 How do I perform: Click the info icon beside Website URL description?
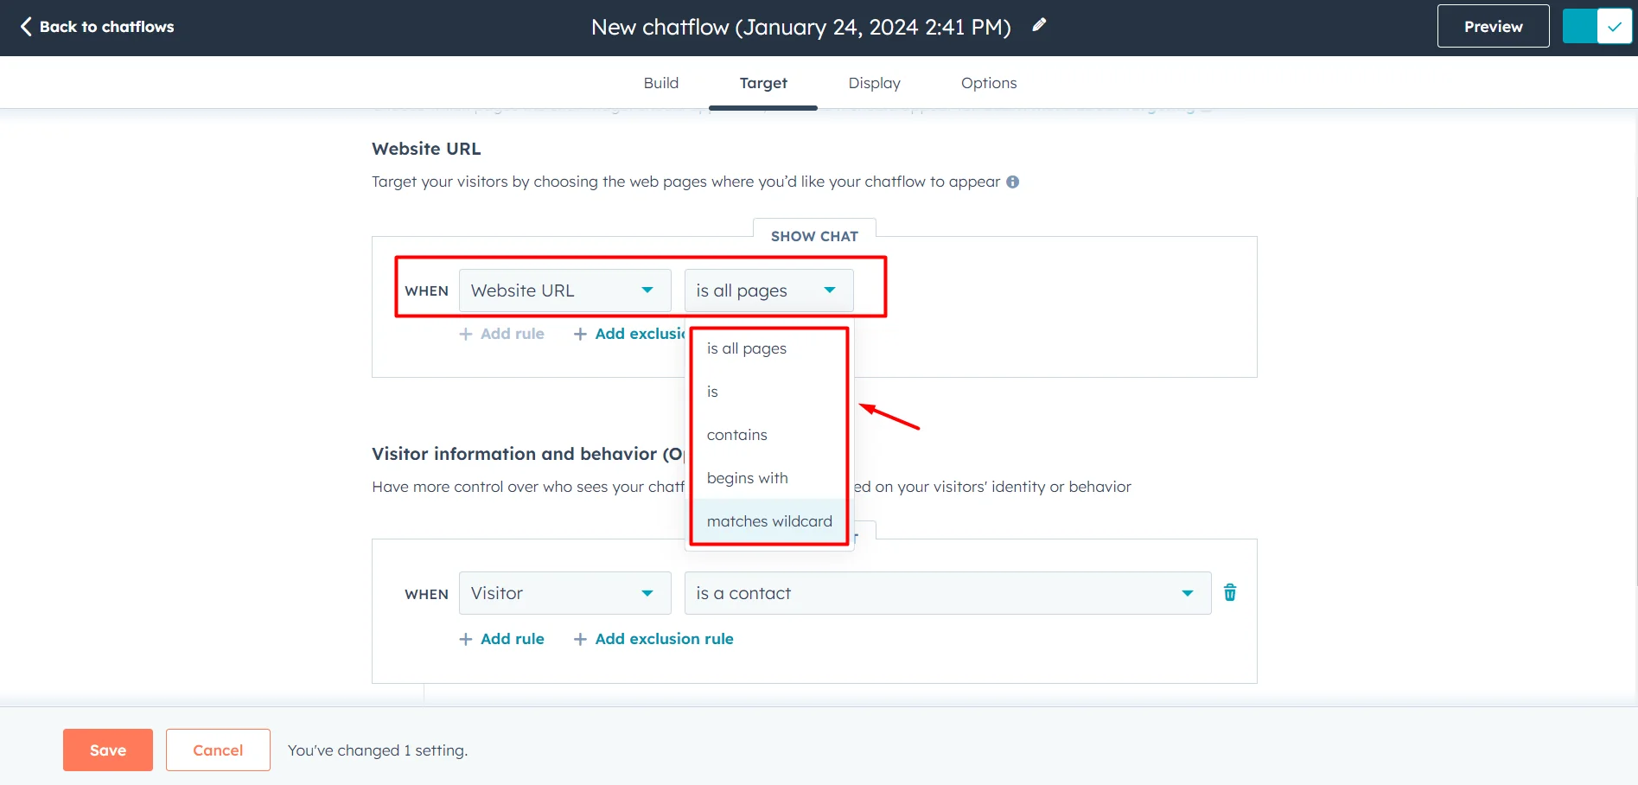[1012, 182]
